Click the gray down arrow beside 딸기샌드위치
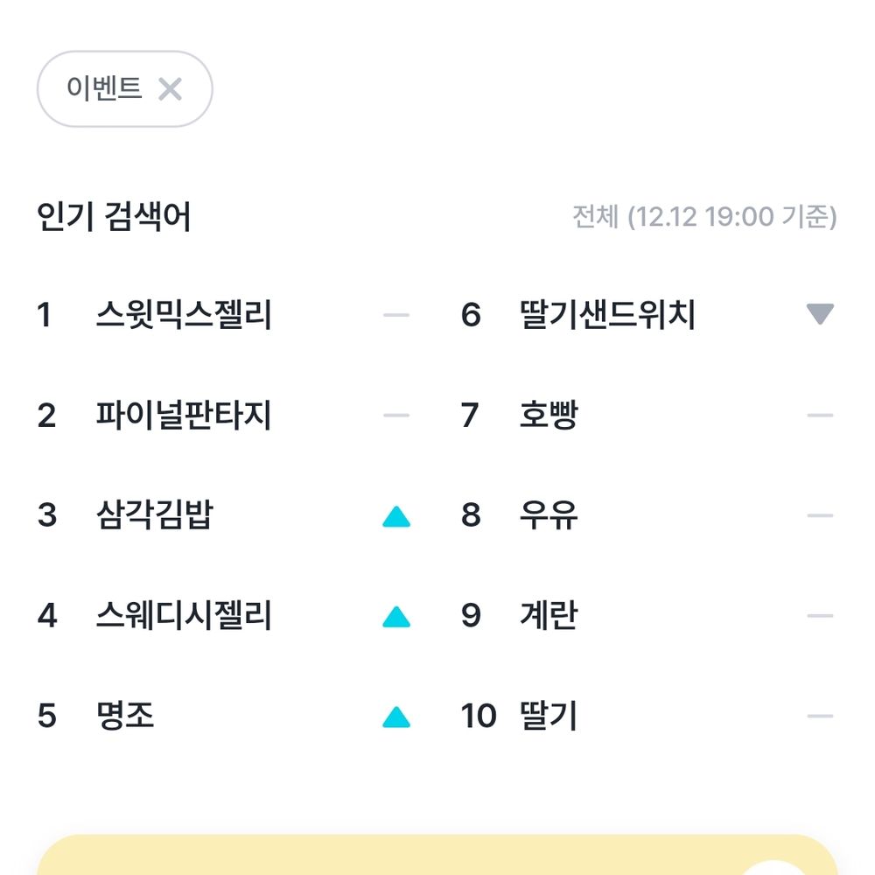Viewport: 875px width, 875px height. tap(820, 315)
